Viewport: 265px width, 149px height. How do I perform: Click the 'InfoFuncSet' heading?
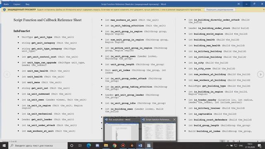(x=22, y=31)
